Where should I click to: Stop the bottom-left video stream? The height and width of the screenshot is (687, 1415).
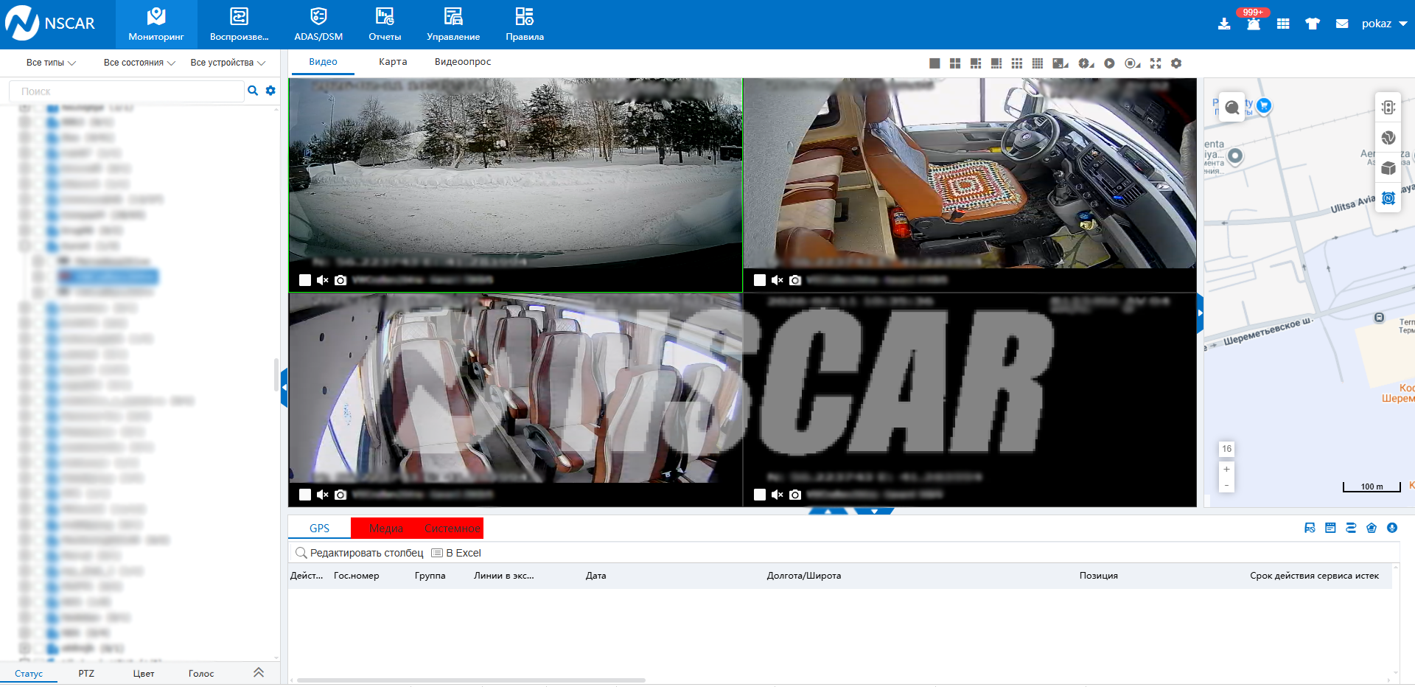click(x=305, y=495)
